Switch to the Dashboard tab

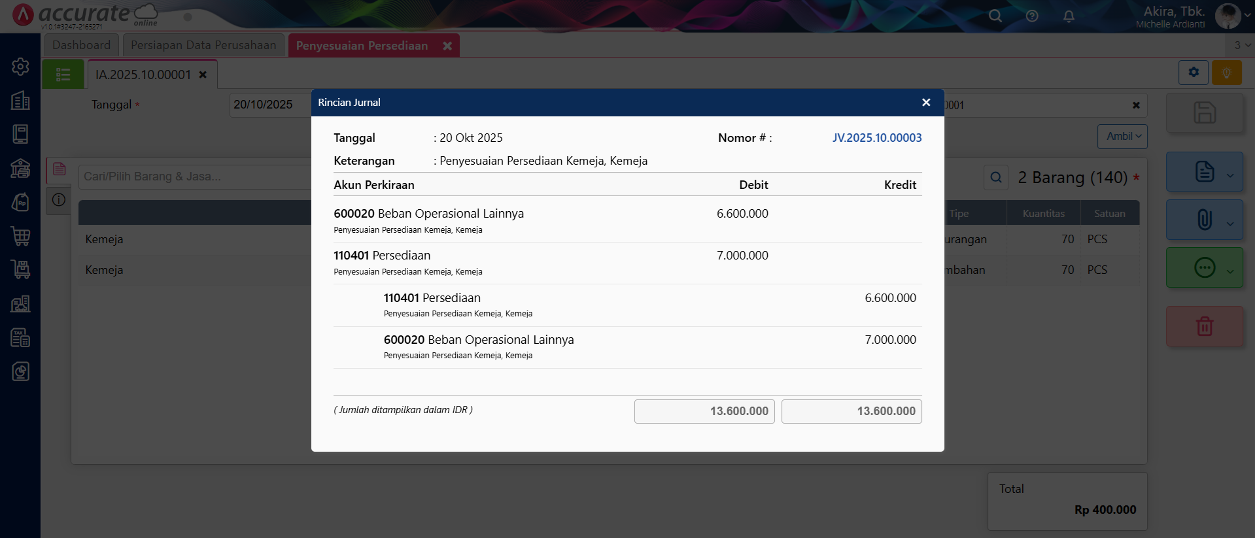(82, 45)
